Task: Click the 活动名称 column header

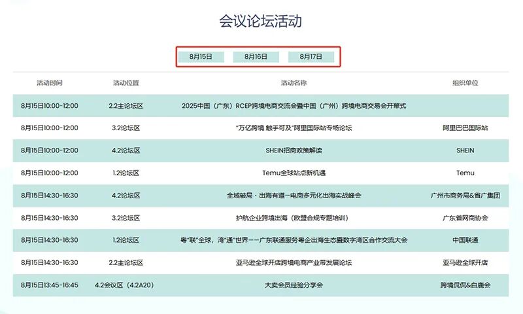Action: click(x=294, y=83)
